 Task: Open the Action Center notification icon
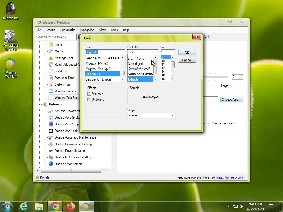coord(271,206)
